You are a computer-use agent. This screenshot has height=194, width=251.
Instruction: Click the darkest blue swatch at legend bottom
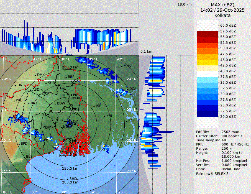coord(207,114)
